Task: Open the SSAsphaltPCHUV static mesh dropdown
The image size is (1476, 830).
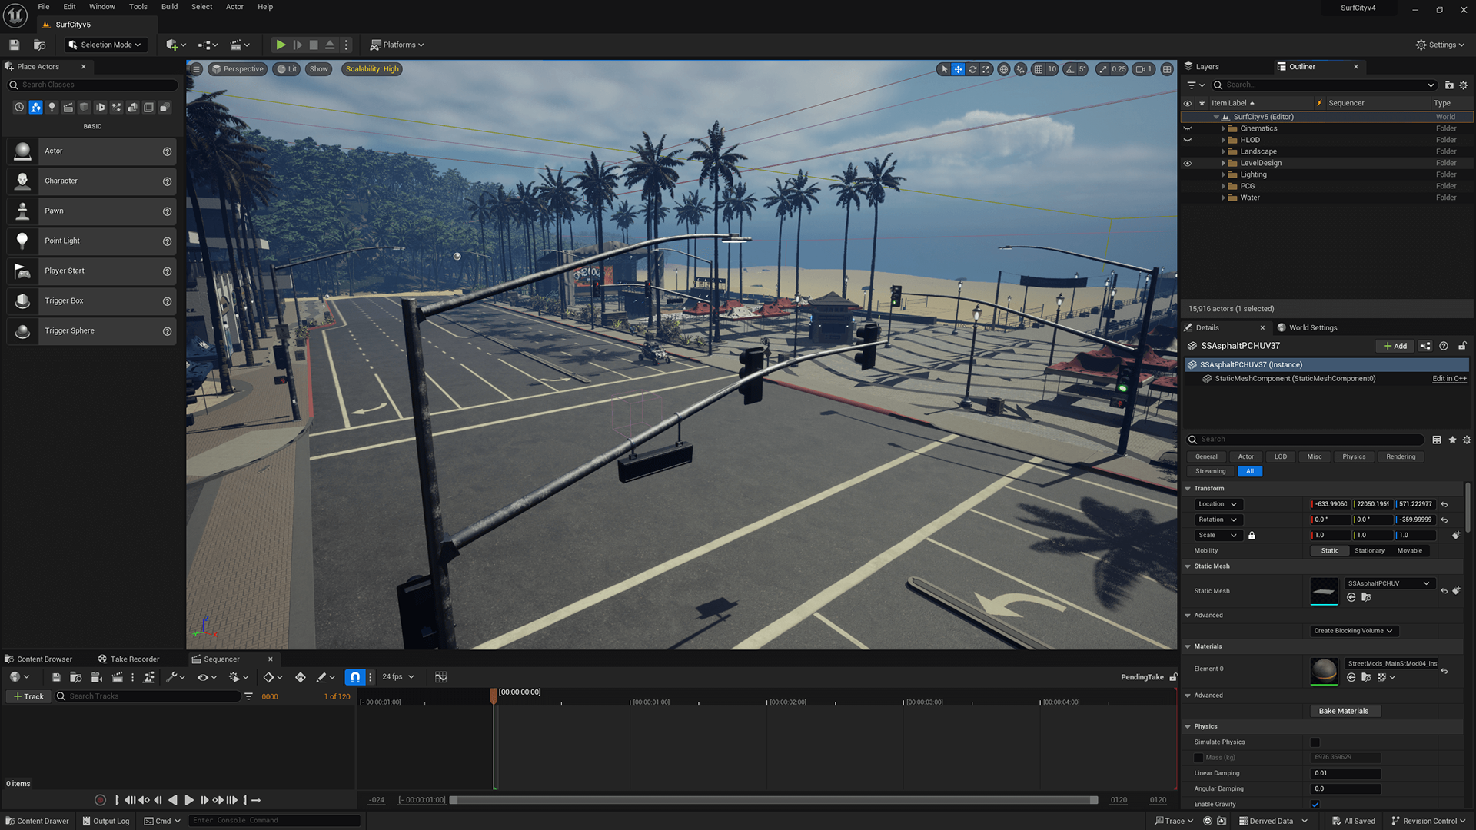Action: (1389, 583)
